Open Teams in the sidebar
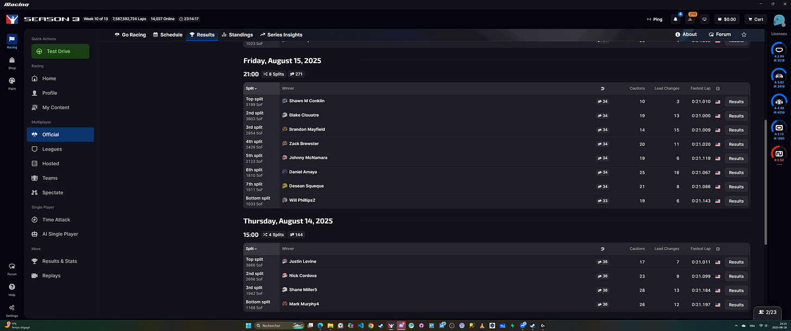Viewport: 791px width, 331px height. 60,178
